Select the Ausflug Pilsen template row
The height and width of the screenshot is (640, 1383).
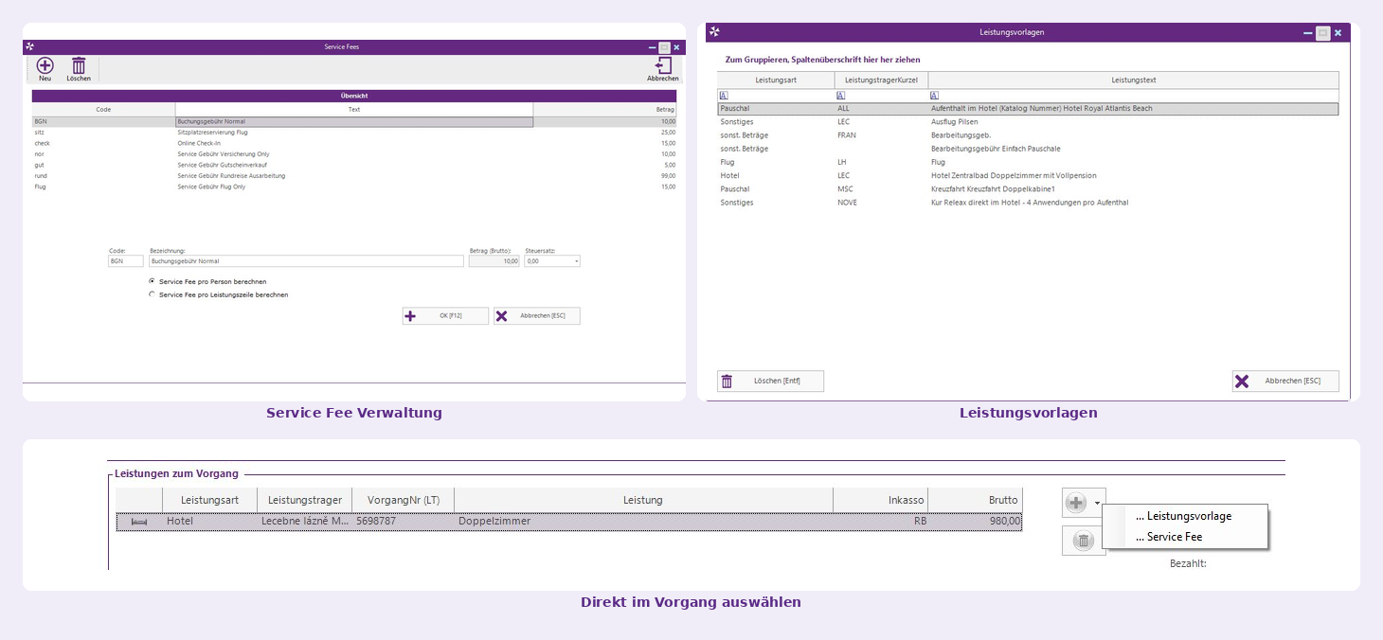click(x=1028, y=122)
